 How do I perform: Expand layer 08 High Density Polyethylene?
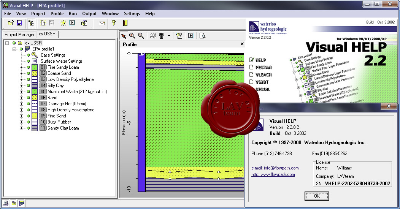click(21, 110)
